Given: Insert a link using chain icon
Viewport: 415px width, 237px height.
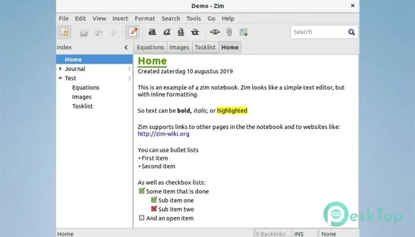Looking at the screenshot, I should click(x=215, y=32).
